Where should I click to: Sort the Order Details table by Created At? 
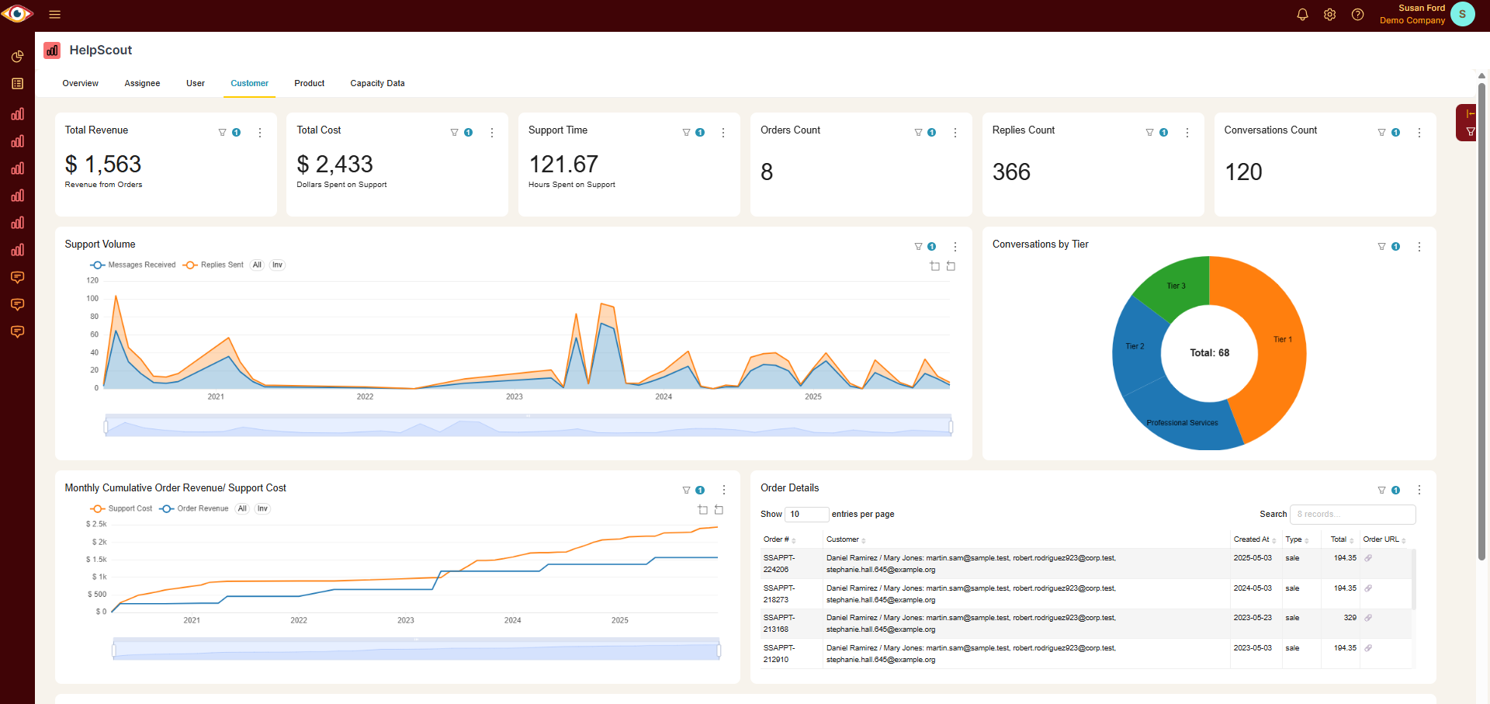pos(1253,539)
